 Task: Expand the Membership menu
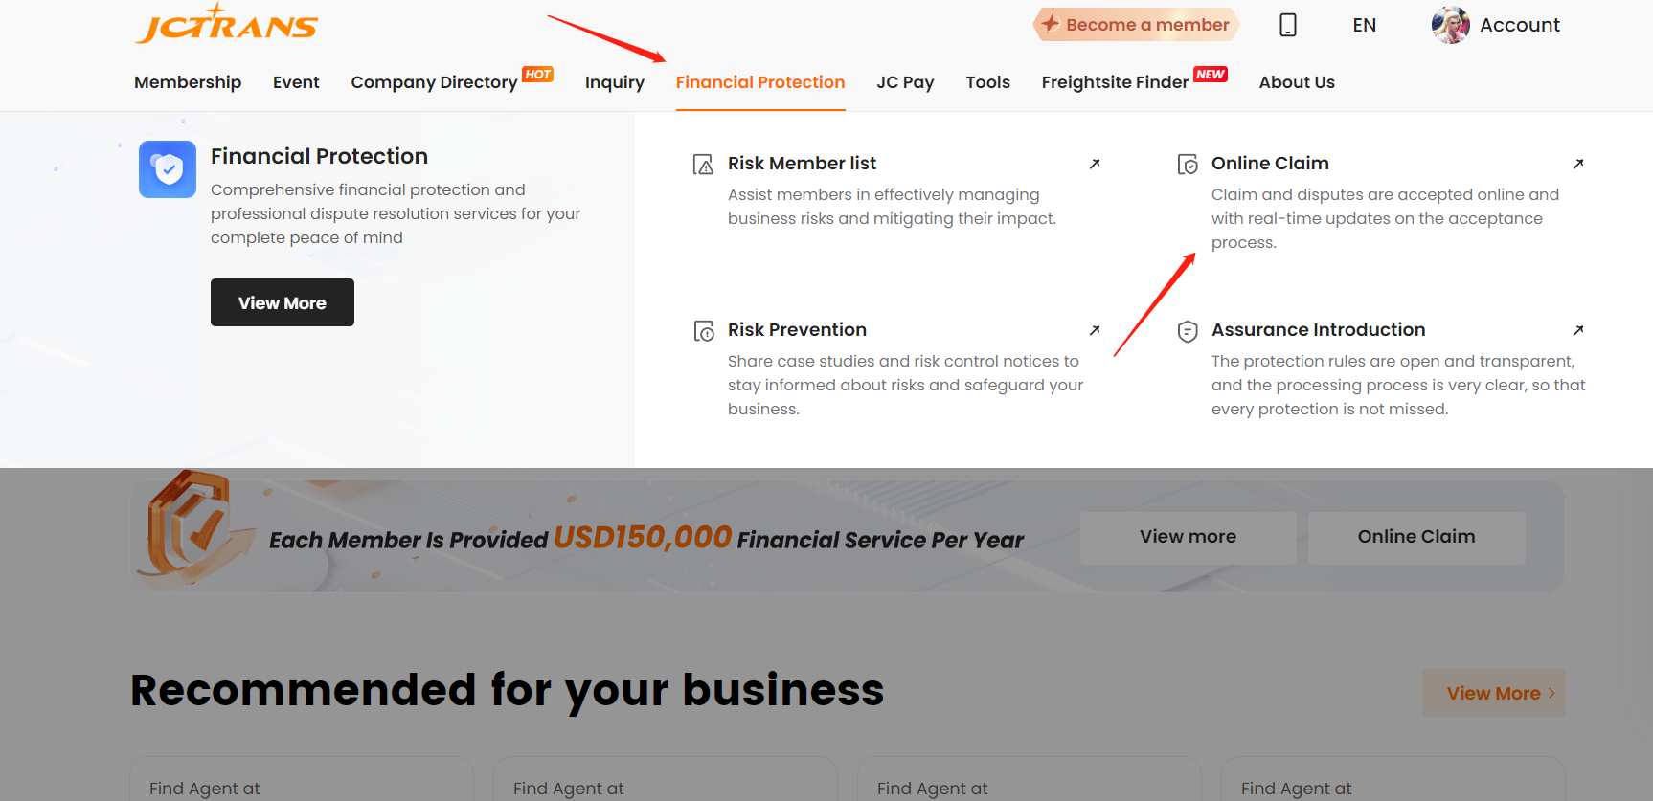pos(188,82)
